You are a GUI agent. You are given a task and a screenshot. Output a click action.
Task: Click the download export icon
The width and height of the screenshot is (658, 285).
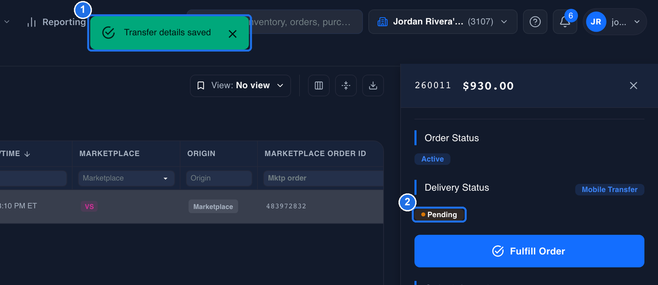click(373, 85)
